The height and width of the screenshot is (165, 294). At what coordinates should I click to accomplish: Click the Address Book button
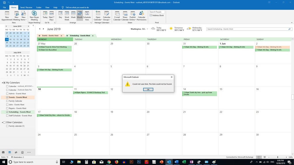[x=157, y=16]
